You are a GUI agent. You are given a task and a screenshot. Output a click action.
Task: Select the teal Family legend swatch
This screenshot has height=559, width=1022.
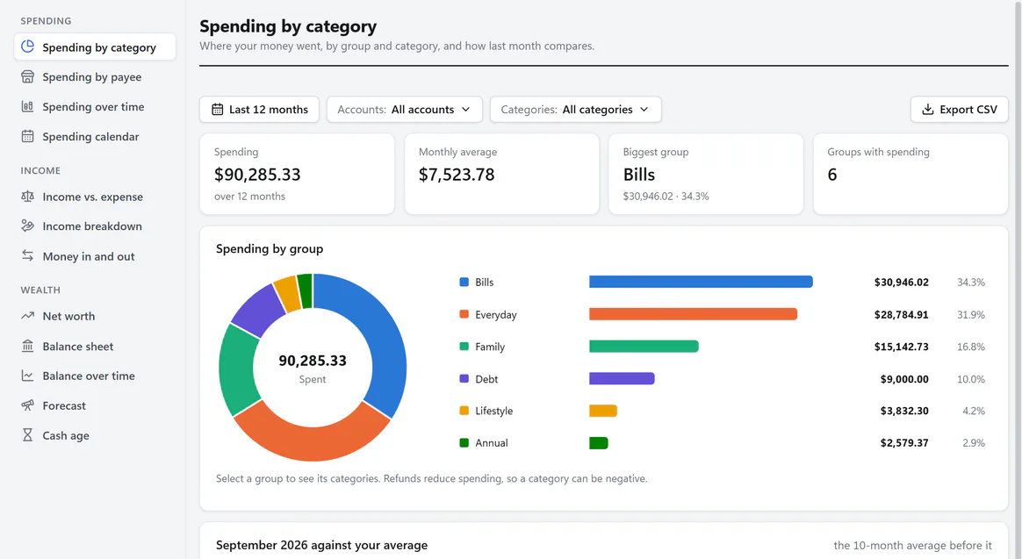pyautogui.click(x=464, y=346)
